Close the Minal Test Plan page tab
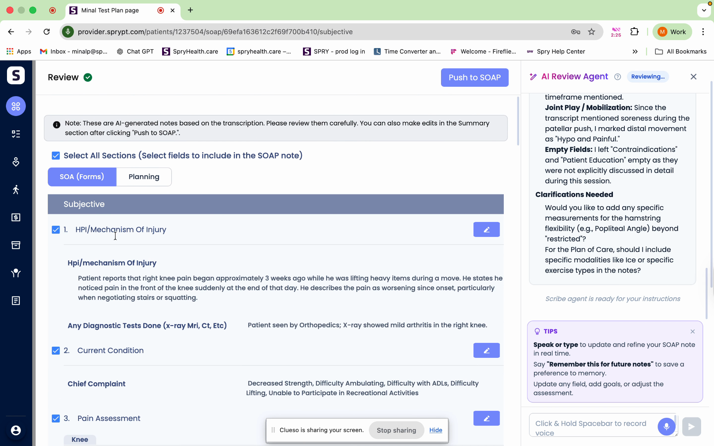Screen dimensions: 714x446 pyautogui.click(x=173, y=10)
